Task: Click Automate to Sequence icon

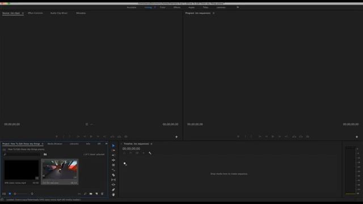Action: pyautogui.click(x=79, y=194)
